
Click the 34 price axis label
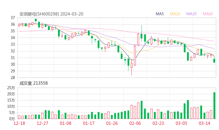[13, 38]
